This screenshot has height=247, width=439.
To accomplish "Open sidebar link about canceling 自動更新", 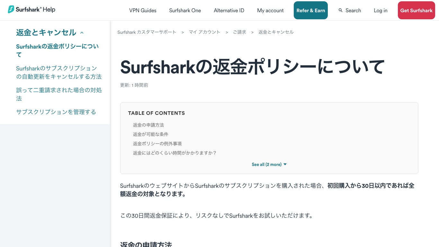I will click(x=59, y=72).
